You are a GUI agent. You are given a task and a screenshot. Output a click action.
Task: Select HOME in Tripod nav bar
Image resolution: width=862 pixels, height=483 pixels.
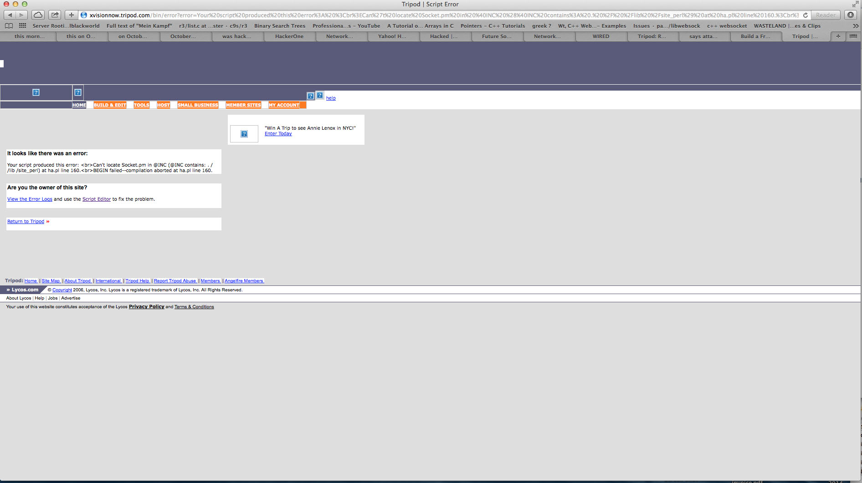[79, 105]
